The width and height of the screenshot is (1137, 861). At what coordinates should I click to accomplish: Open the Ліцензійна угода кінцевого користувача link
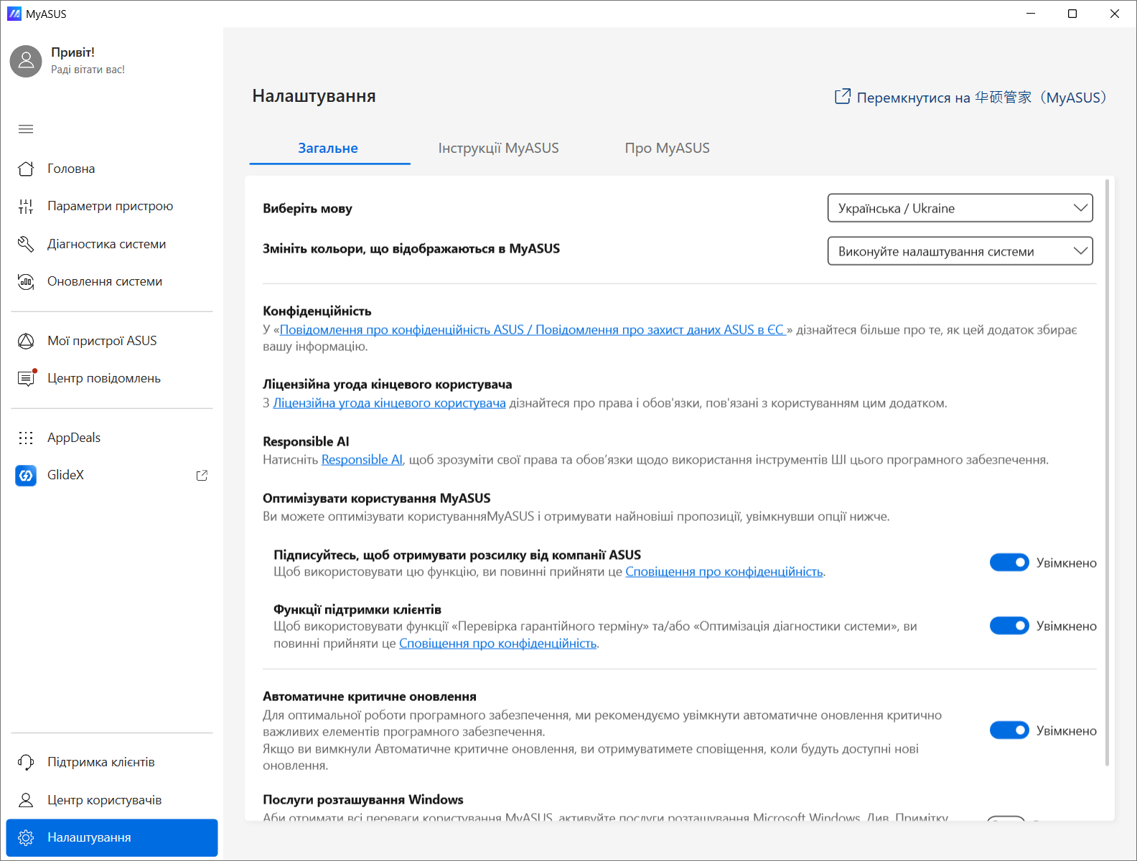point(389,403)
